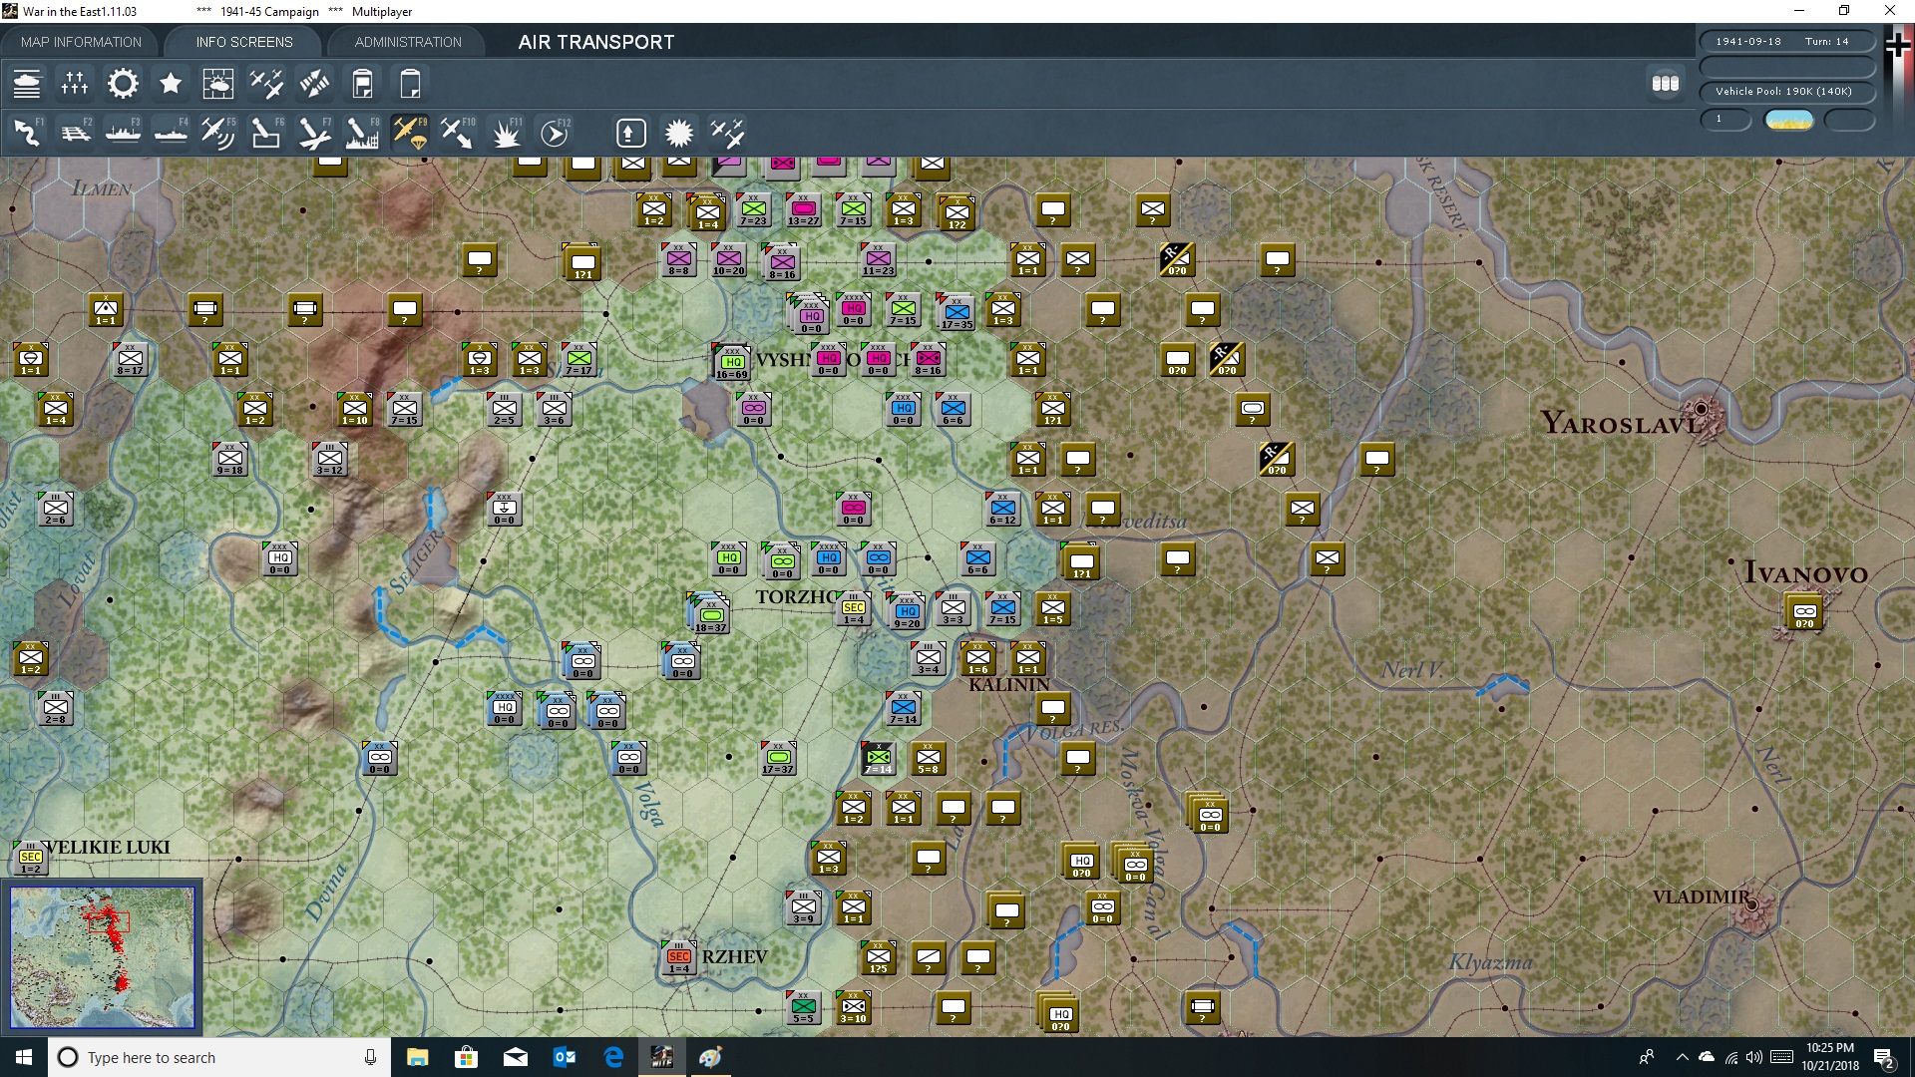1915x1077 pixels.
Task: Select the F5 air reconnaissance mission icon
Action: (218, 133)
